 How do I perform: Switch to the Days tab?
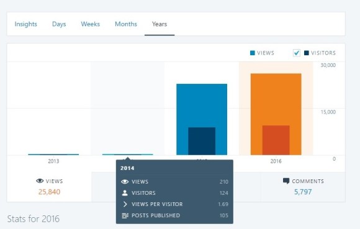pyautogui.click(x=59, y=24)
